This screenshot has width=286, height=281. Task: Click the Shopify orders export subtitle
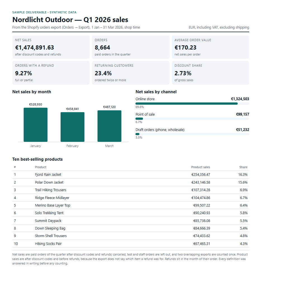[x=76, y=27]
